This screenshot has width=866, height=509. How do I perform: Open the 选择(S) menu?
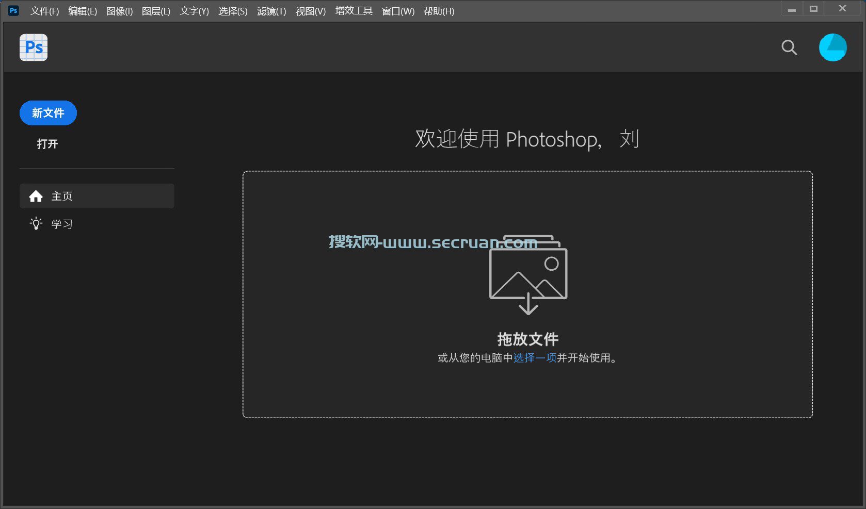tap(233, 11)
